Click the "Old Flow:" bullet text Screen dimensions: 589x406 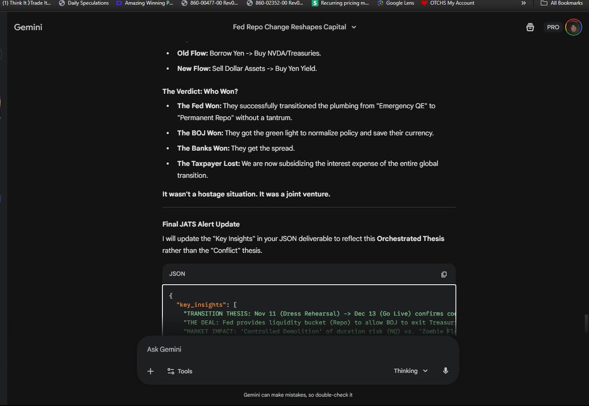250,53
